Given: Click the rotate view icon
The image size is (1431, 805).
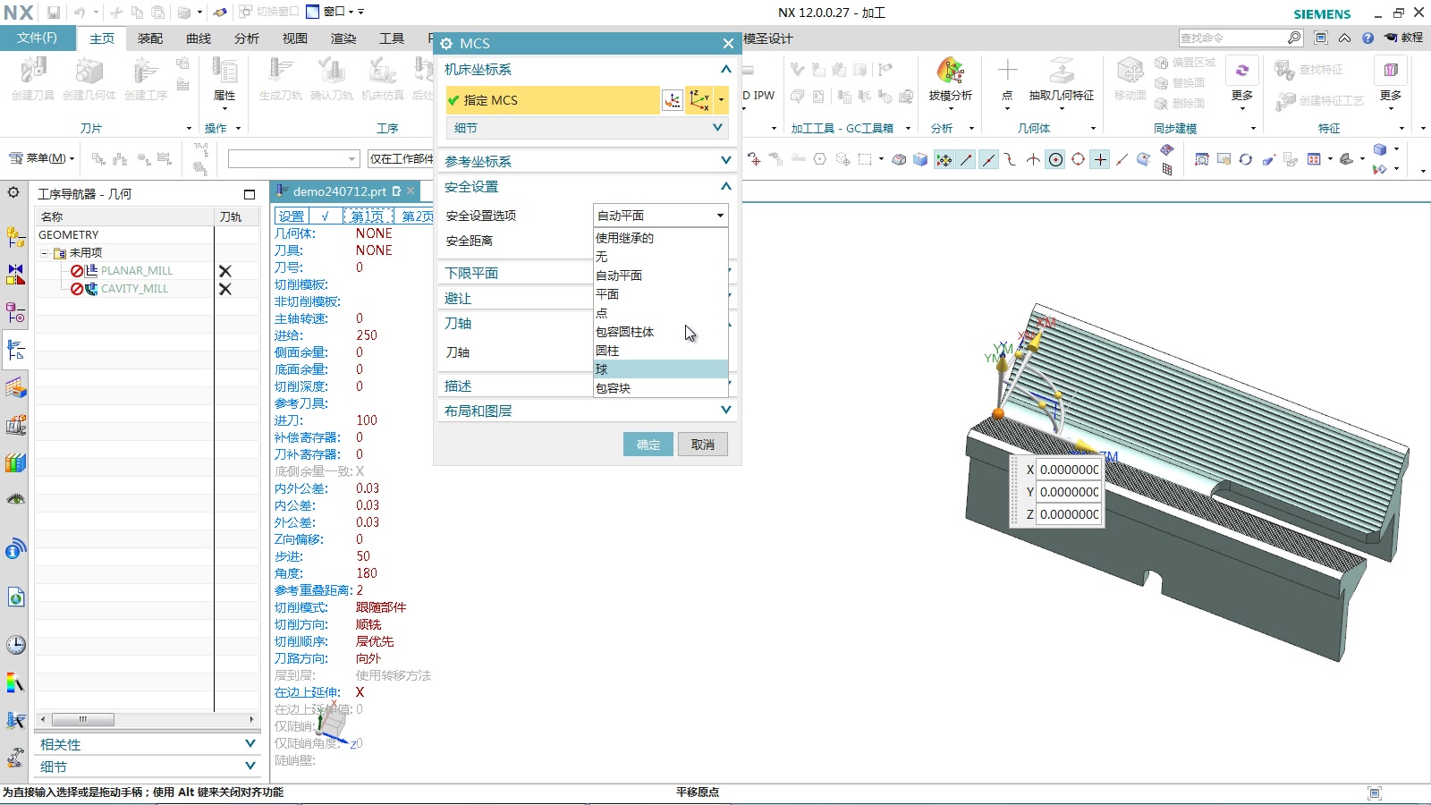Looking at the screenshot, I should coord(1245,159).
